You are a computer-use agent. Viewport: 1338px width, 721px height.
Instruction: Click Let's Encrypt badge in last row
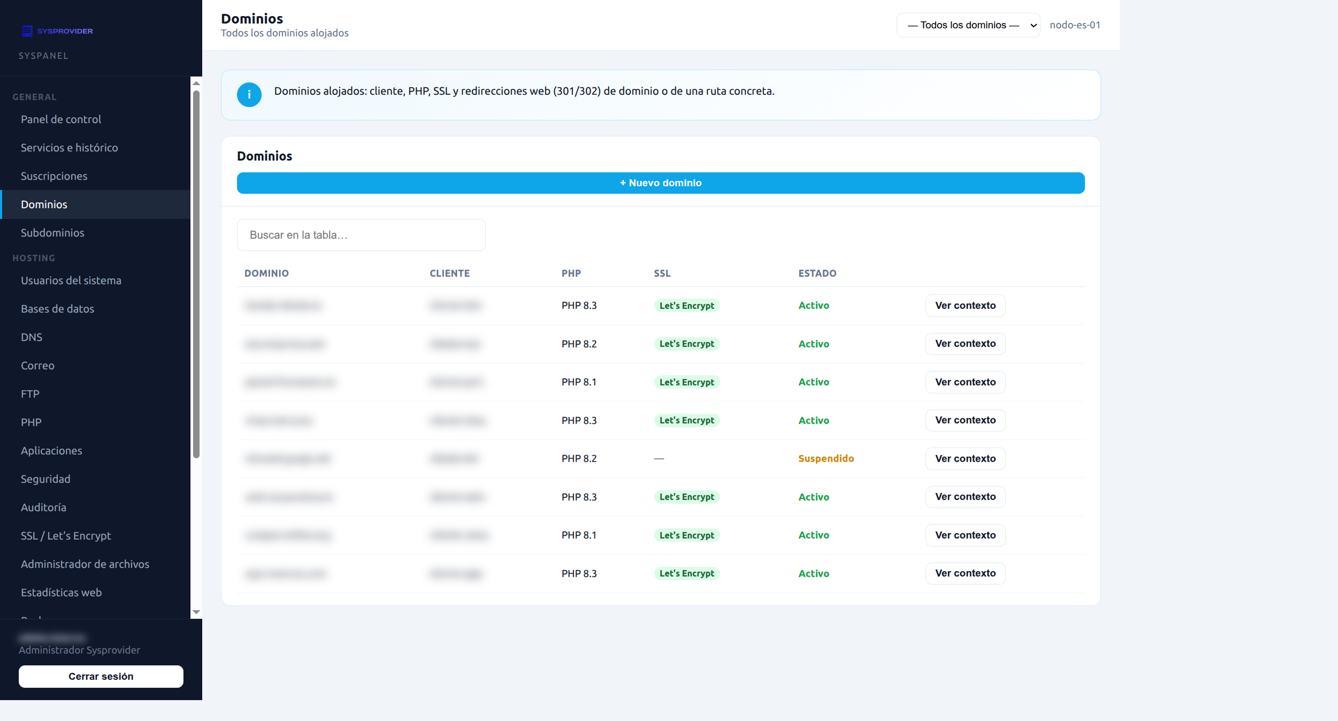click(686, 573)
